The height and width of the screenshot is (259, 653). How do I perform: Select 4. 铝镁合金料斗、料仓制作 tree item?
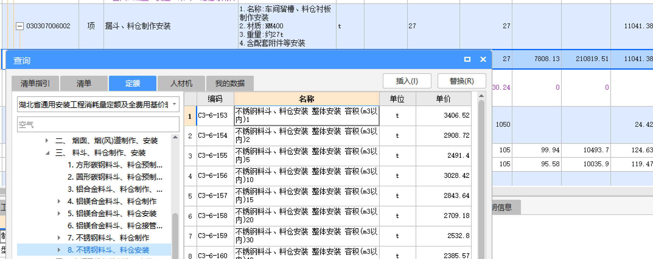click(112, 201)
